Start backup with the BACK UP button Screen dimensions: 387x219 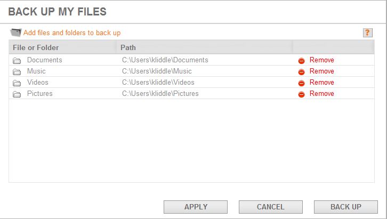coord(346,207)
